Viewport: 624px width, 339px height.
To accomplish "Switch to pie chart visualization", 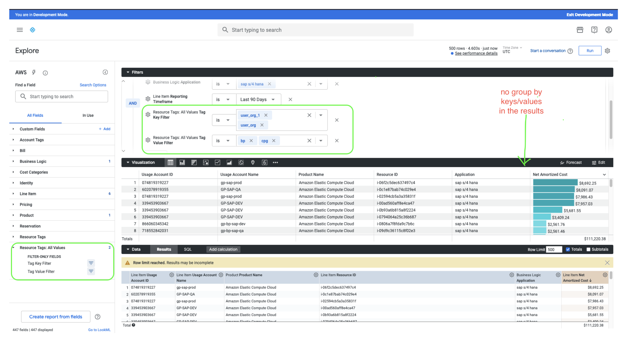I will pos(241,163).
